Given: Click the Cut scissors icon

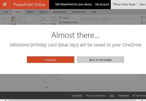Looking at the screenshot, I should click(20, 18).
